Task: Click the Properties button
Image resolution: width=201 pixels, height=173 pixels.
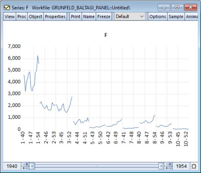Action: (55, 16)
